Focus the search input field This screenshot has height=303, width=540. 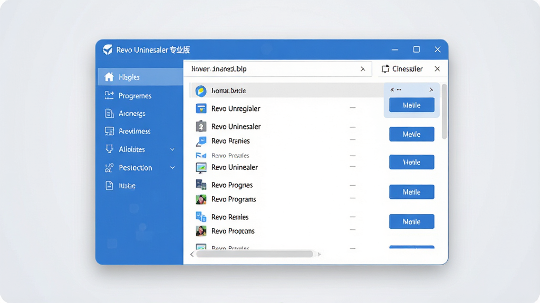(x=277, y=69)
